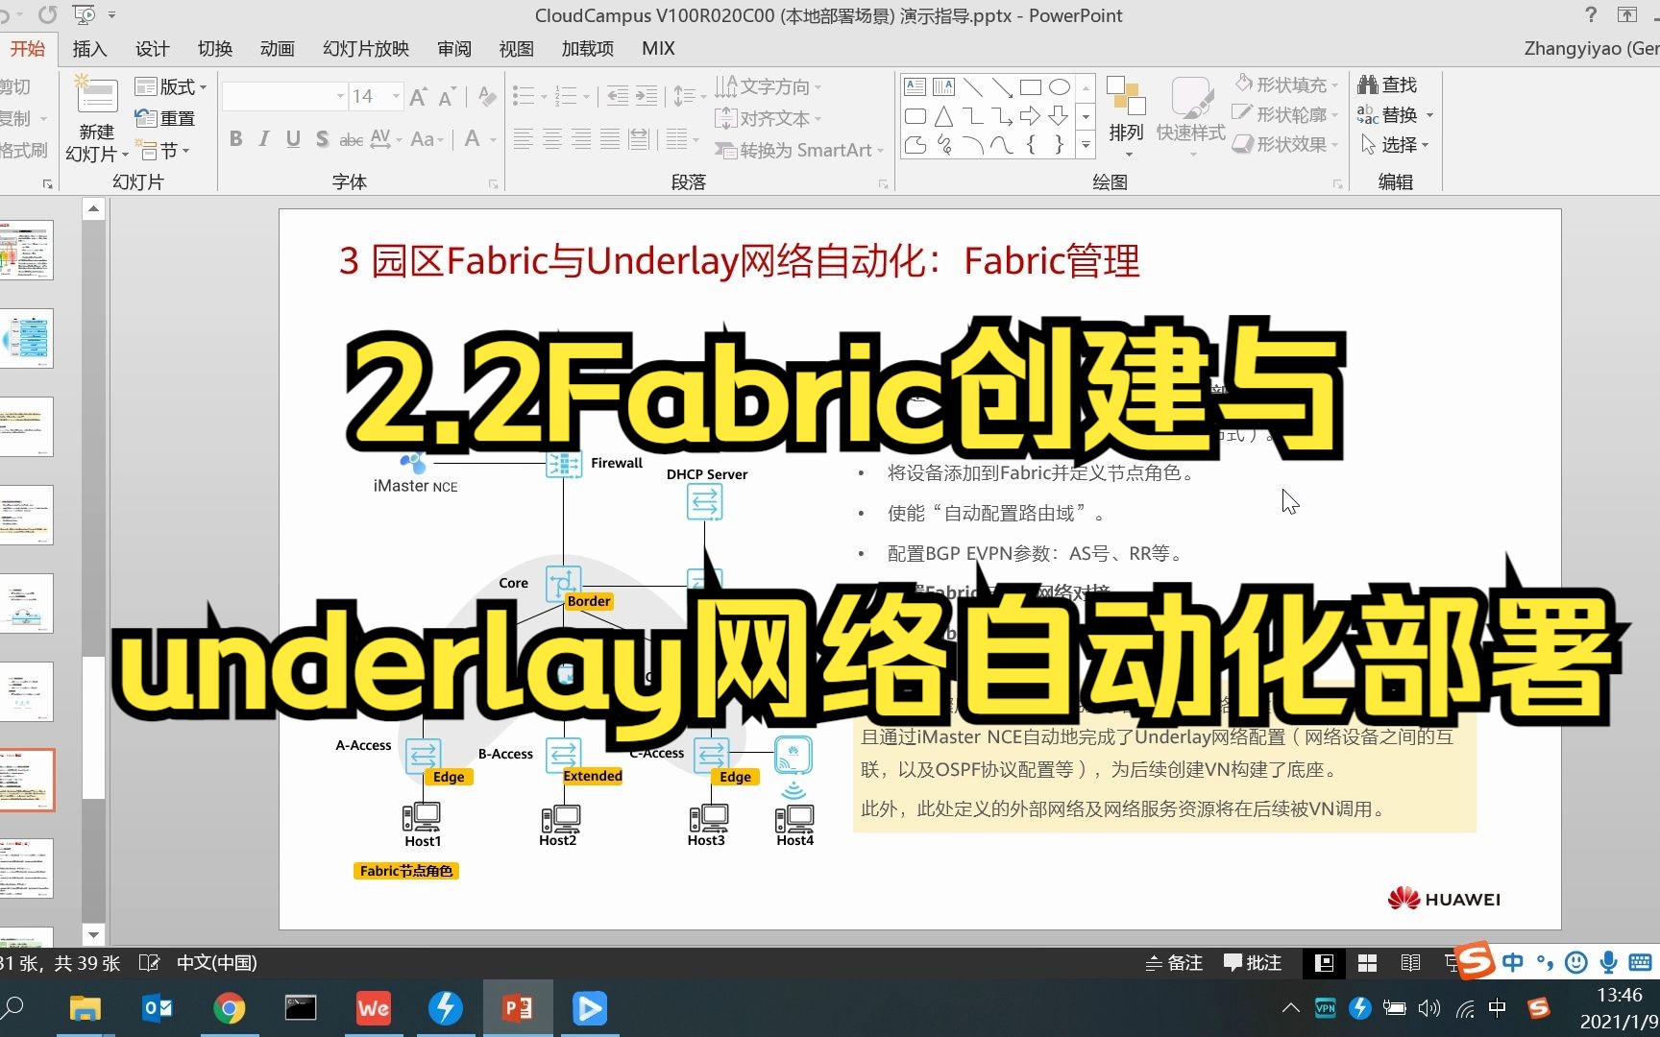The image size is (1660, 1037).
Task: Decrease list indent level icon
Action: click(x=618, y=95)
